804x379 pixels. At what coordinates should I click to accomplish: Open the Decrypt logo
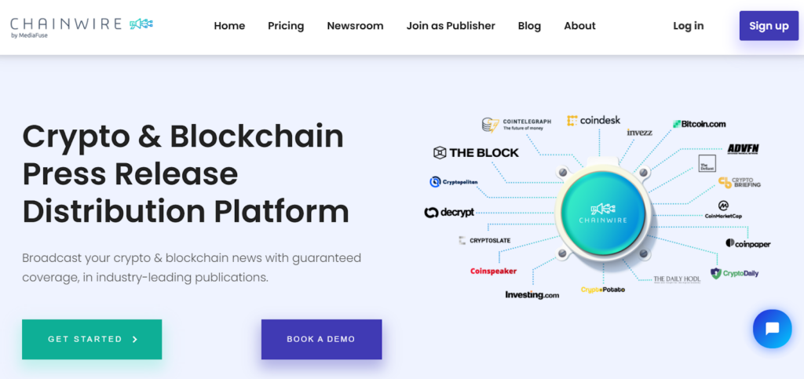click(449, 212)
